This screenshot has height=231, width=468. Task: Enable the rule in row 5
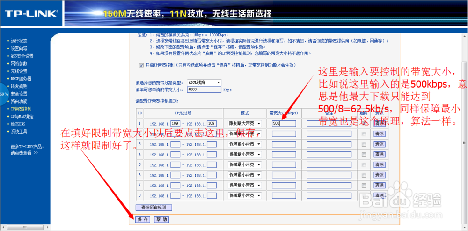tap(364, 165)
